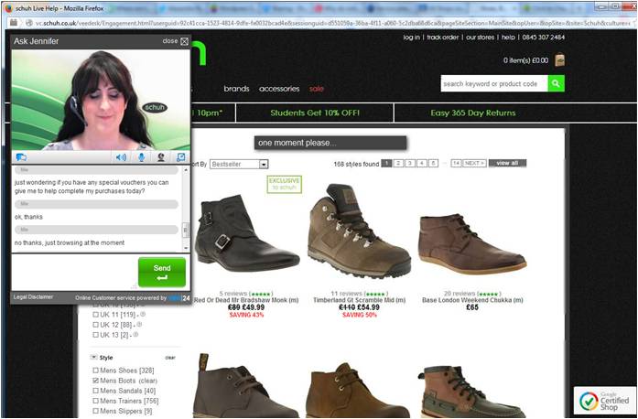Open the Sort By Bestseller dropdown
Viewport: 638px width, 419px height.
(x=239, y=165)
